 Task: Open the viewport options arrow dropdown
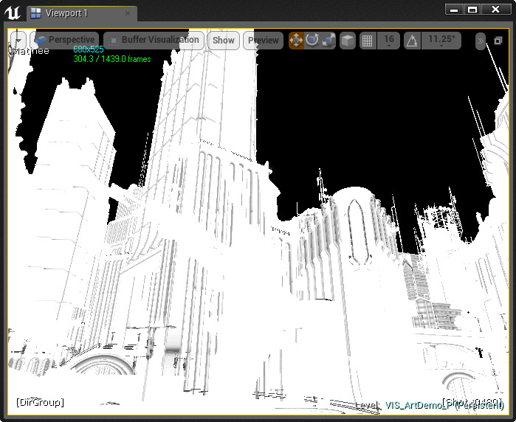point(18,41)
